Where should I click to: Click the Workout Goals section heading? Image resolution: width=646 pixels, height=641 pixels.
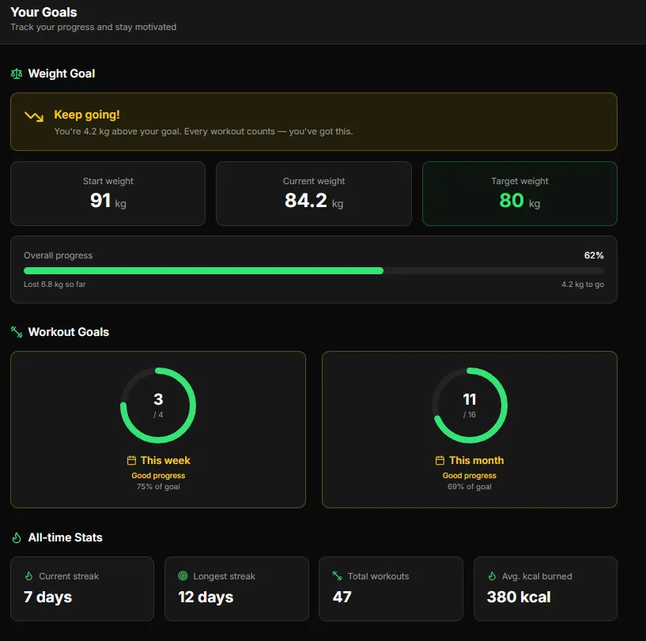pos(68,332)
